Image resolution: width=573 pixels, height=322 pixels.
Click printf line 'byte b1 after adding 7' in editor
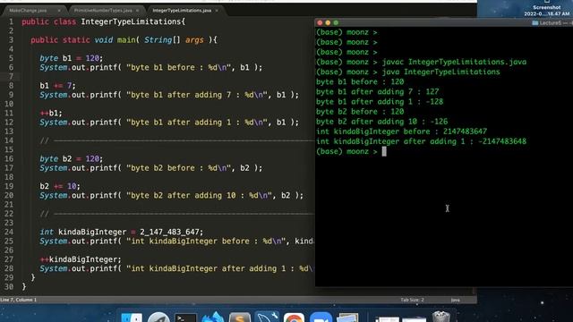point(169,95)
